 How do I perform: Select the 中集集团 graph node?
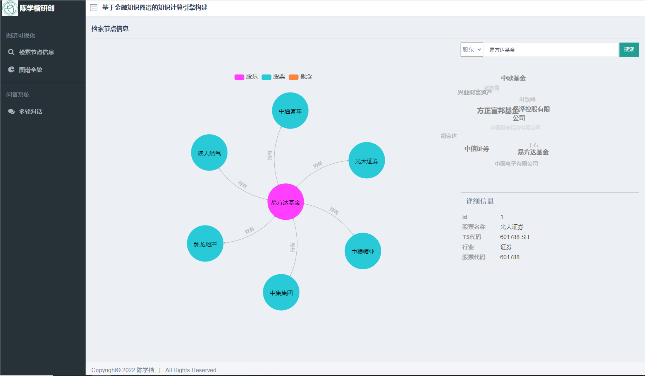tap(281, 292)
